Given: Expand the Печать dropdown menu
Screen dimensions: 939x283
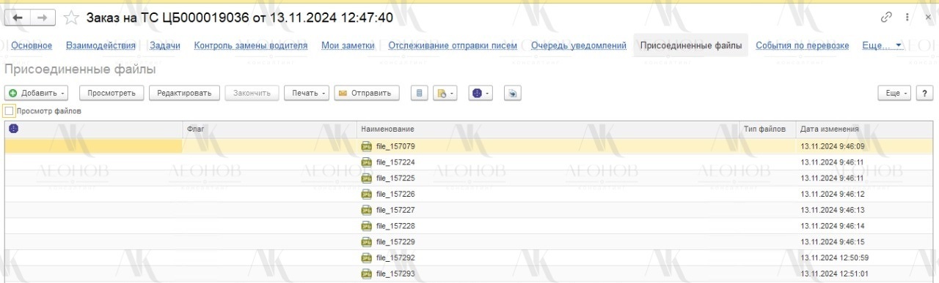Looking at the screenshot, I should [307, 93].
